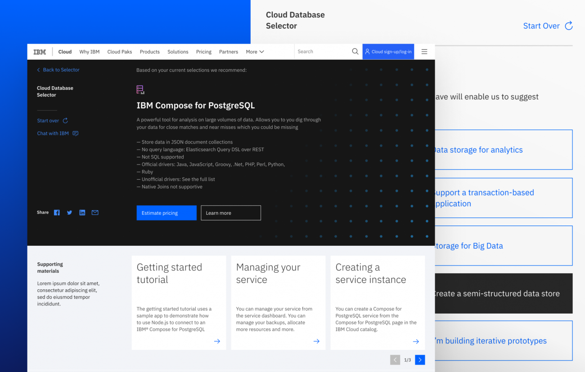585x372 pixels.
Task: Open the Partners menu item
Action: (x=229, y=52)
